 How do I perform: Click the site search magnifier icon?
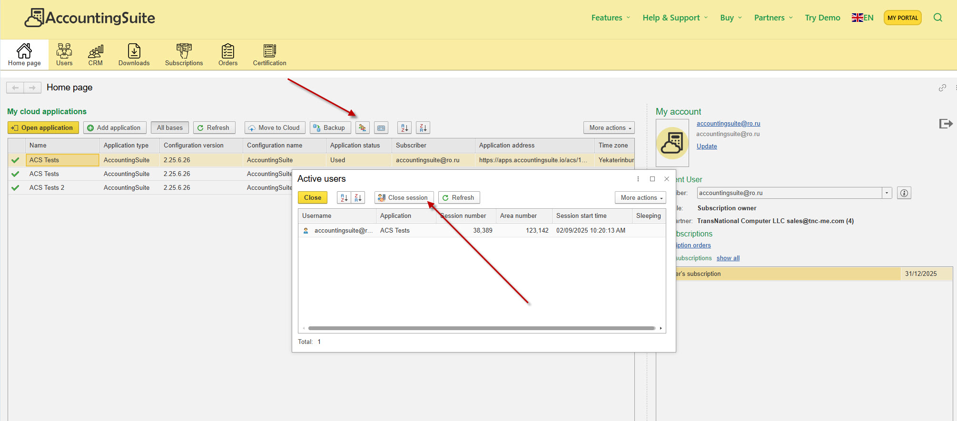[x=937, y=18]
